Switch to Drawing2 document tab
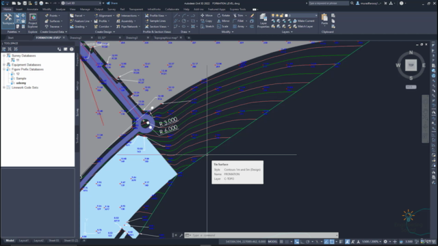Screen dimensions: 438x246 pos(76,38)
